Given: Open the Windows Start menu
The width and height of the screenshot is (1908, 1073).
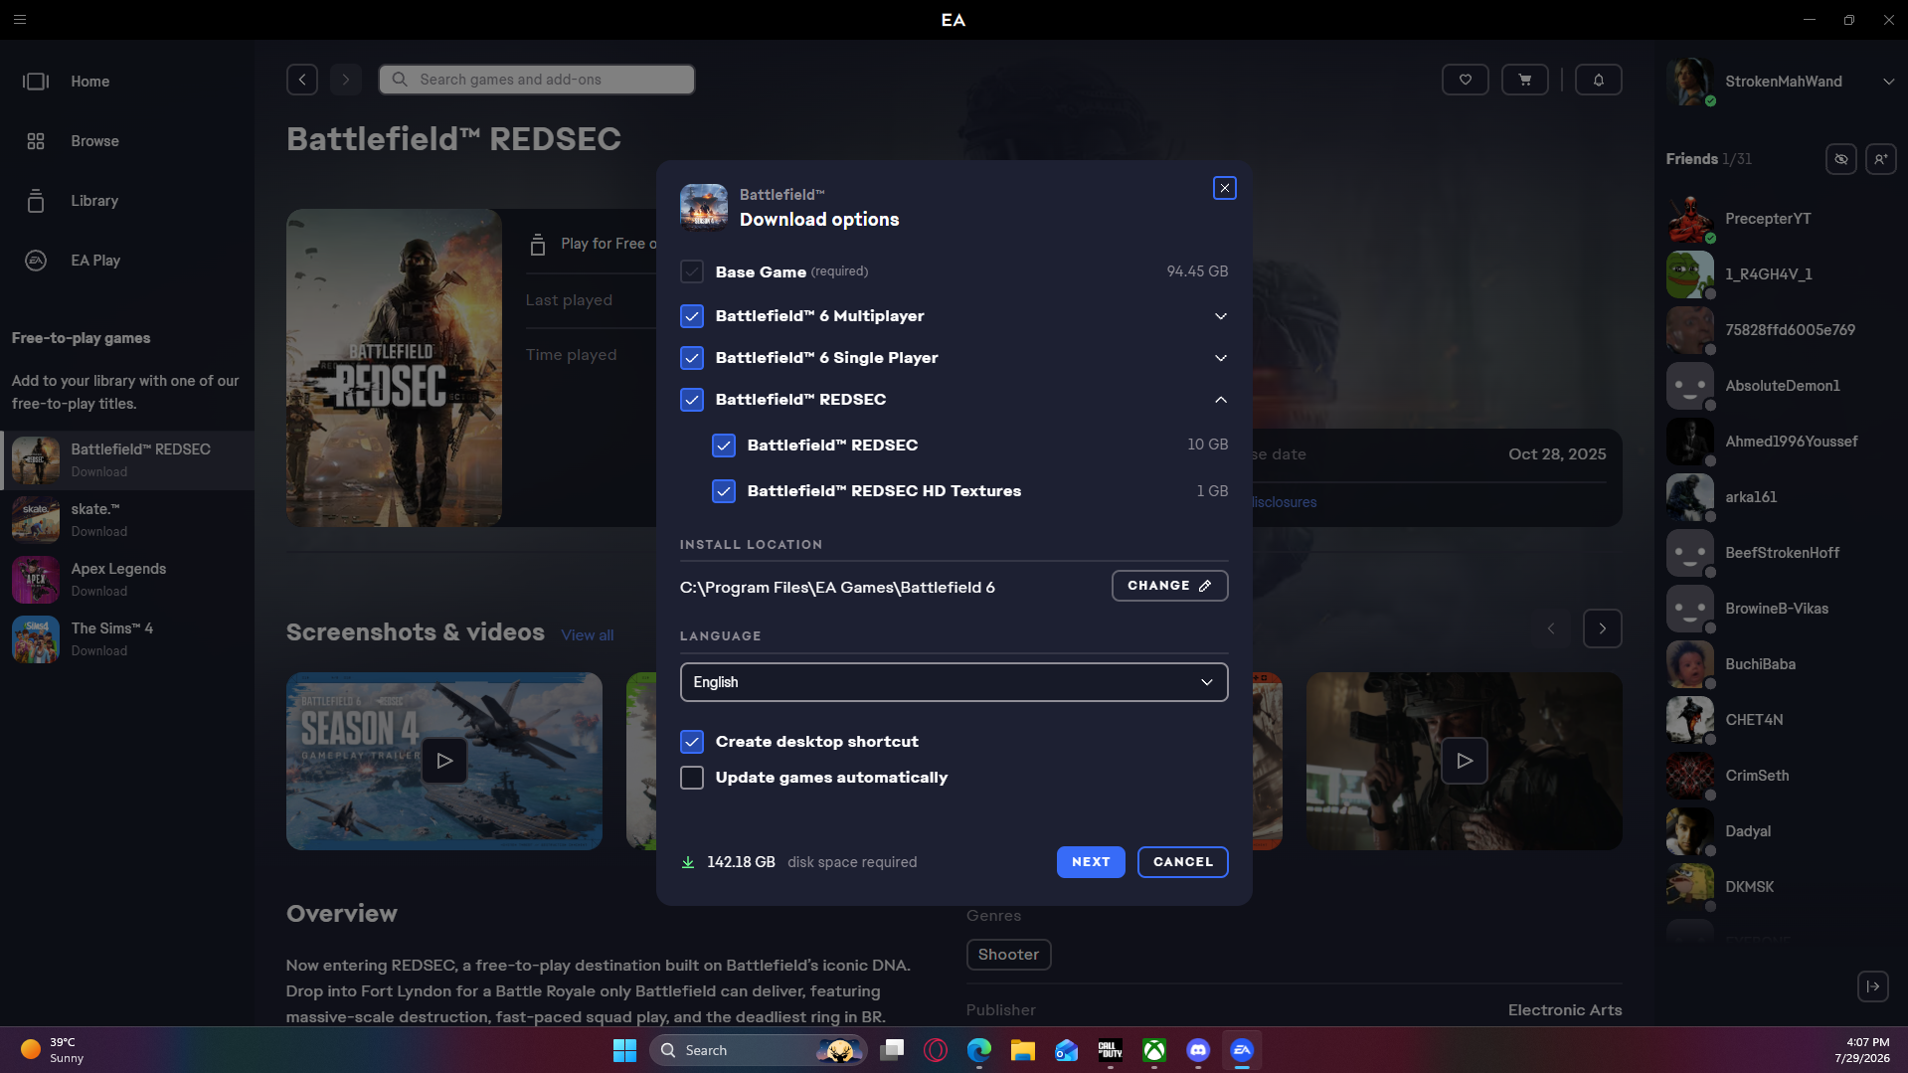Looking at the screenshot, I should pos(624,1050).
